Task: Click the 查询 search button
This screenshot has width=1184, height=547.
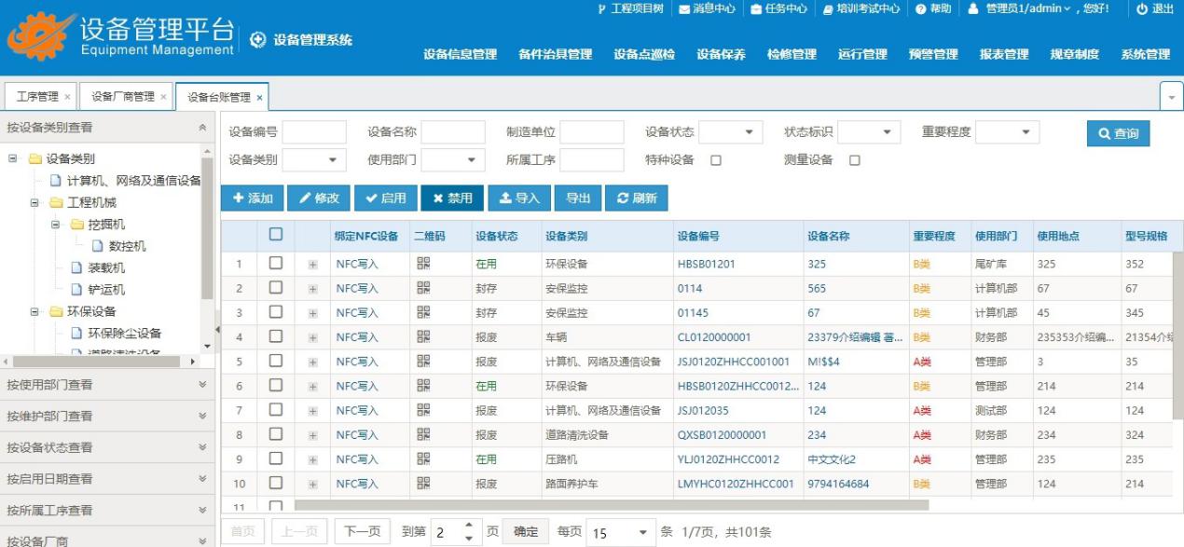Action: tap(1118, 133)
